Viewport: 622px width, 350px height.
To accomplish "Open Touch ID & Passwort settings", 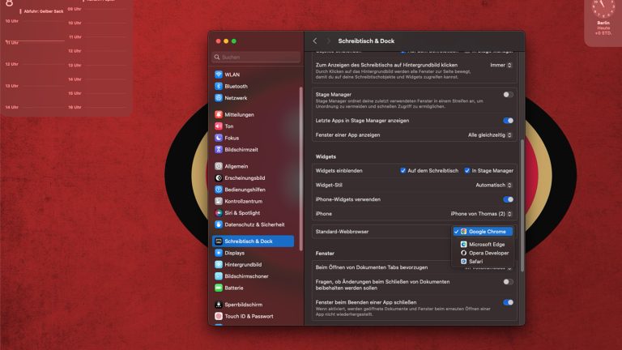I will [x=249, y=316].
